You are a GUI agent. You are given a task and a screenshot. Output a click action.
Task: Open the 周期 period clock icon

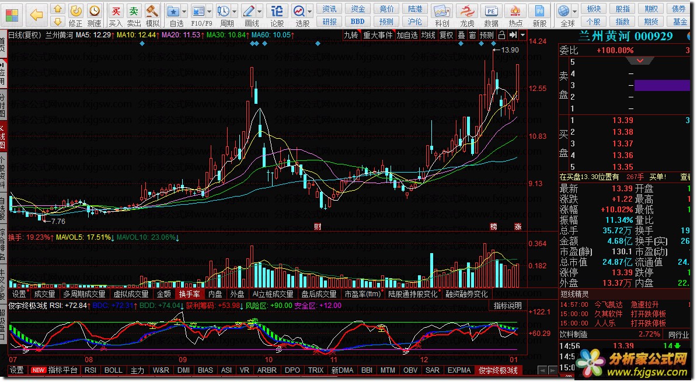(224, 11)
